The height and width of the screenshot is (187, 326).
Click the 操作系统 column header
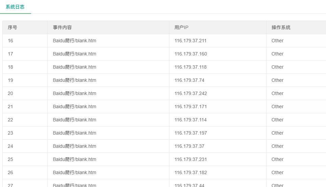tap(281, 27)
